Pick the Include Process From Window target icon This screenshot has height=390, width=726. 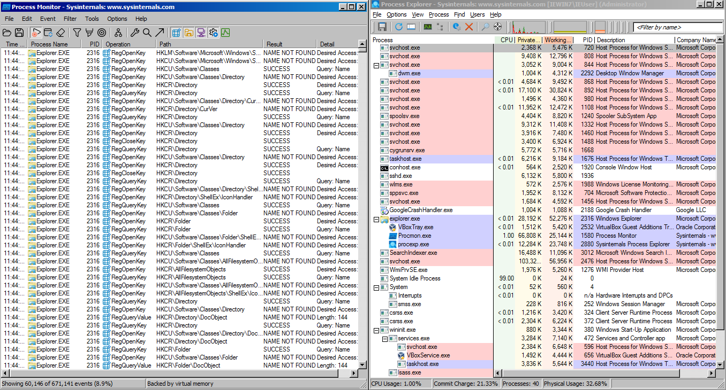click(102, 33)
